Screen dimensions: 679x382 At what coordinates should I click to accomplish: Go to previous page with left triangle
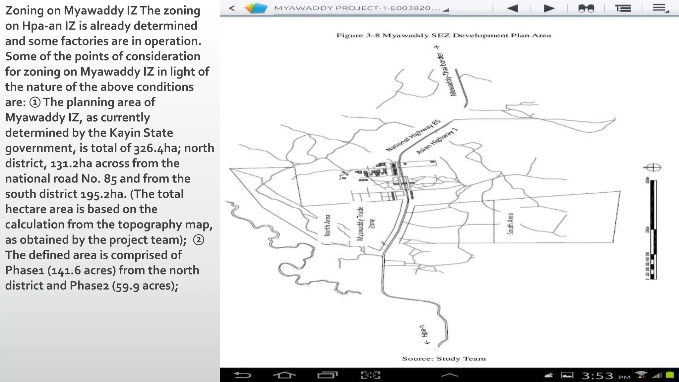[512, 8]
